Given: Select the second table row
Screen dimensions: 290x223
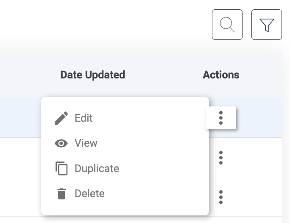Looking at the screenshot, I should tap(21, 157).
